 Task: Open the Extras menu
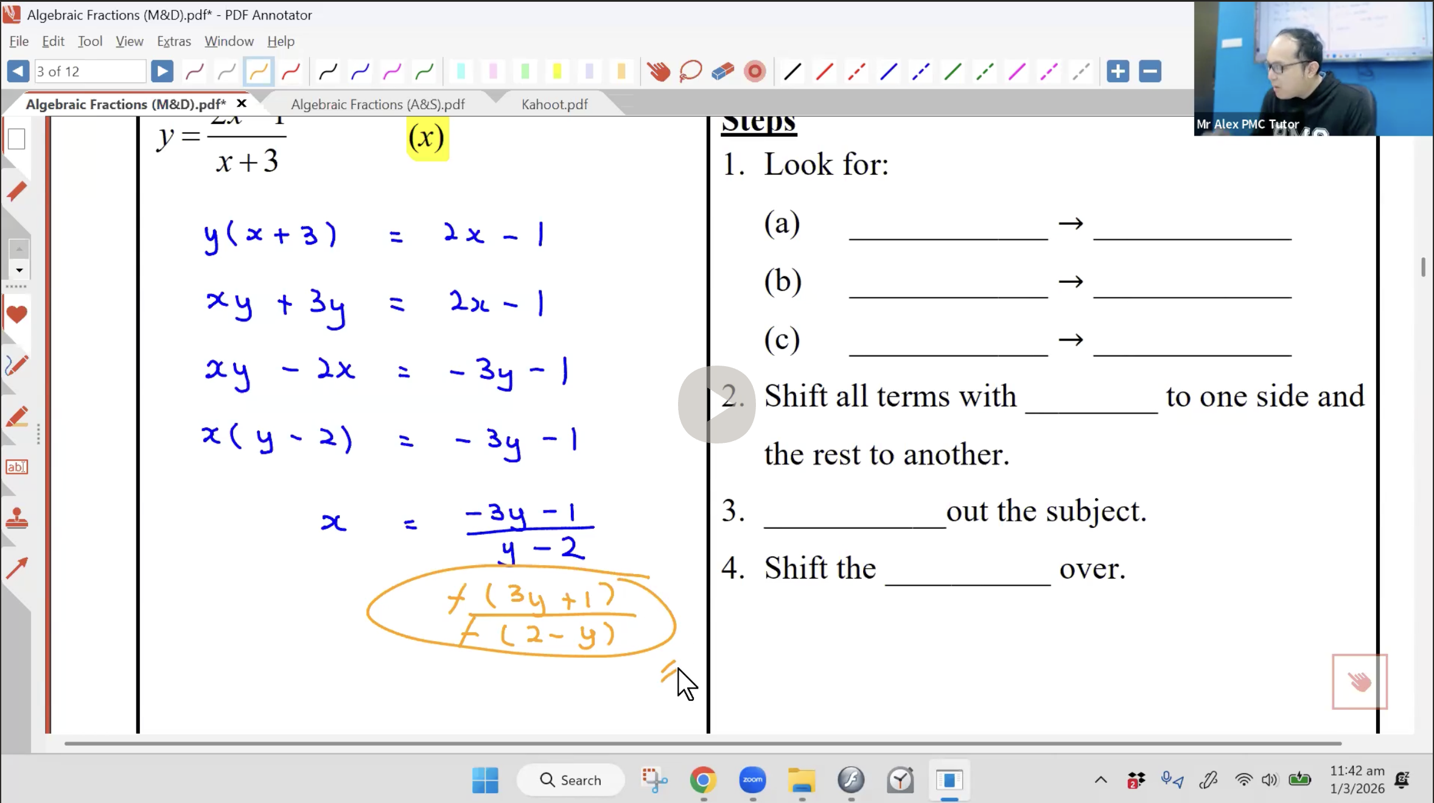(174, 41)
